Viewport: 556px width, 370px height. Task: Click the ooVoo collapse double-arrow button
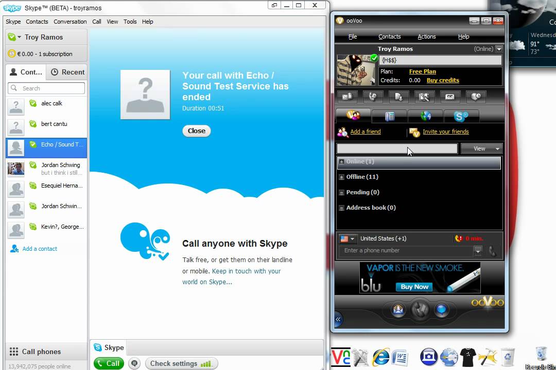tap(338, 319)
